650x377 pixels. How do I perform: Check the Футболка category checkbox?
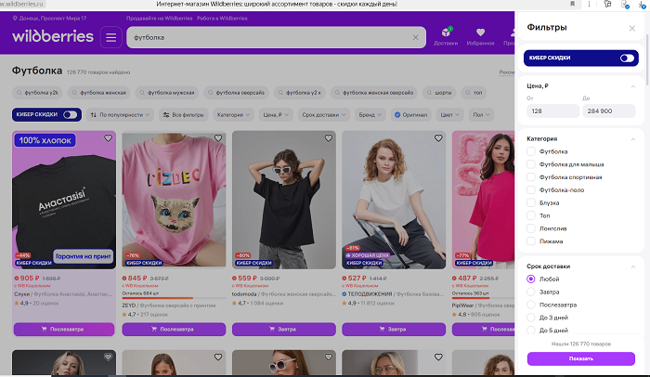click(x=530, y=151)
